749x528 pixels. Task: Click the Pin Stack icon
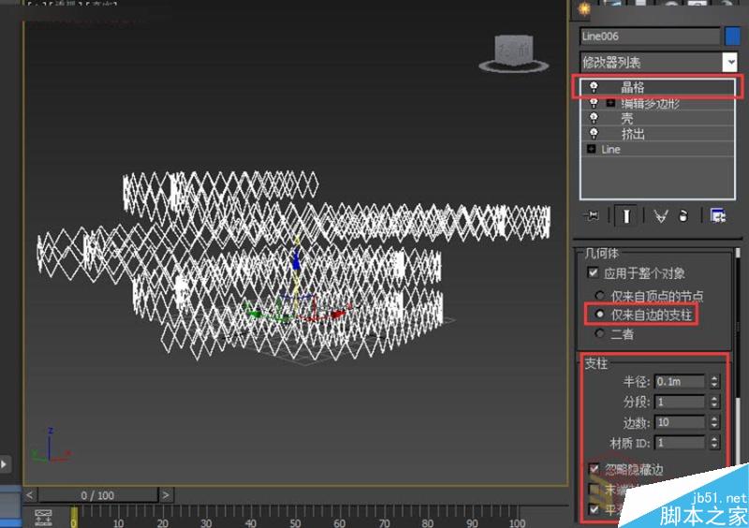click(x=592, y=216)
